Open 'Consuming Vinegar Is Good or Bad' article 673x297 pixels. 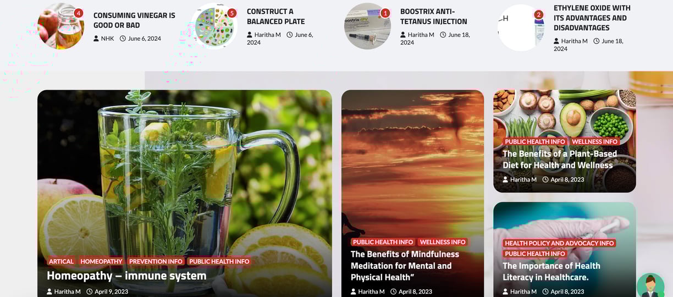[x=134, y=20]
